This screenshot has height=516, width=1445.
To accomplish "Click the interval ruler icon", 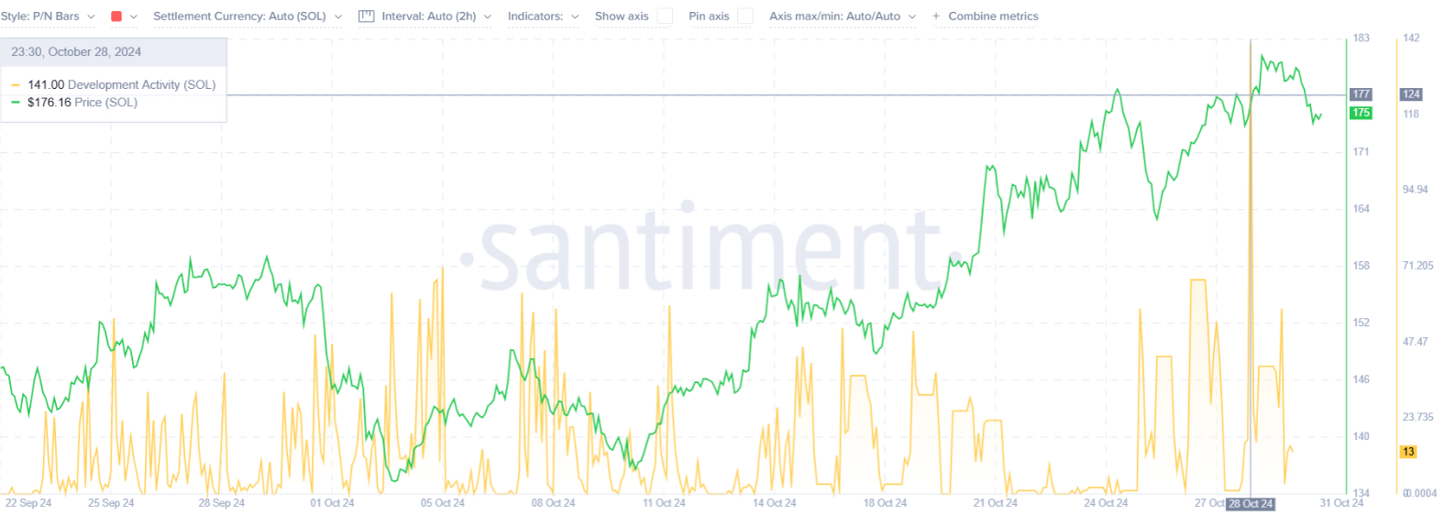I will pos(366,16).
